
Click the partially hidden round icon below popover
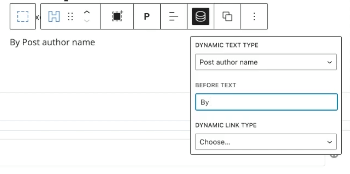(334, 156)
